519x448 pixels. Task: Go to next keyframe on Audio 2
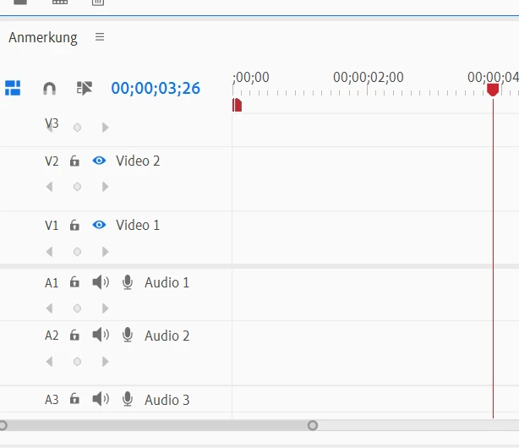click(x=106, y=362)
